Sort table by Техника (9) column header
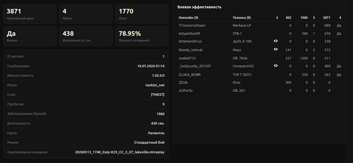Viewport: 353px width, 163px height. click(x=241, y=18)
